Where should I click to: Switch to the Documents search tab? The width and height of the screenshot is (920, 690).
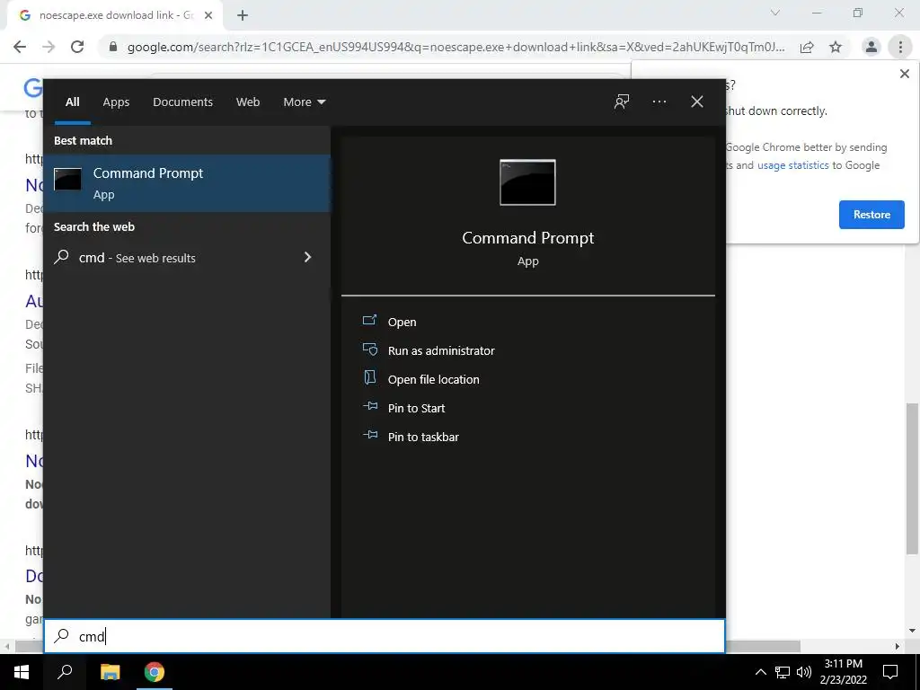pos(182,102)
